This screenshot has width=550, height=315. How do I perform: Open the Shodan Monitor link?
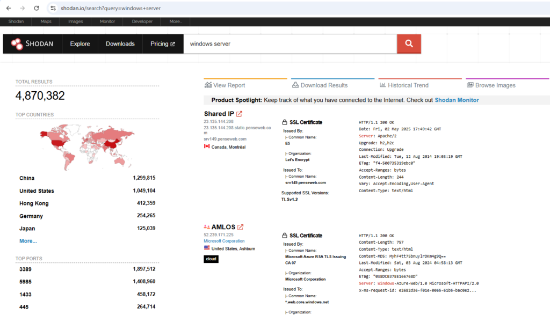point(457,100)
